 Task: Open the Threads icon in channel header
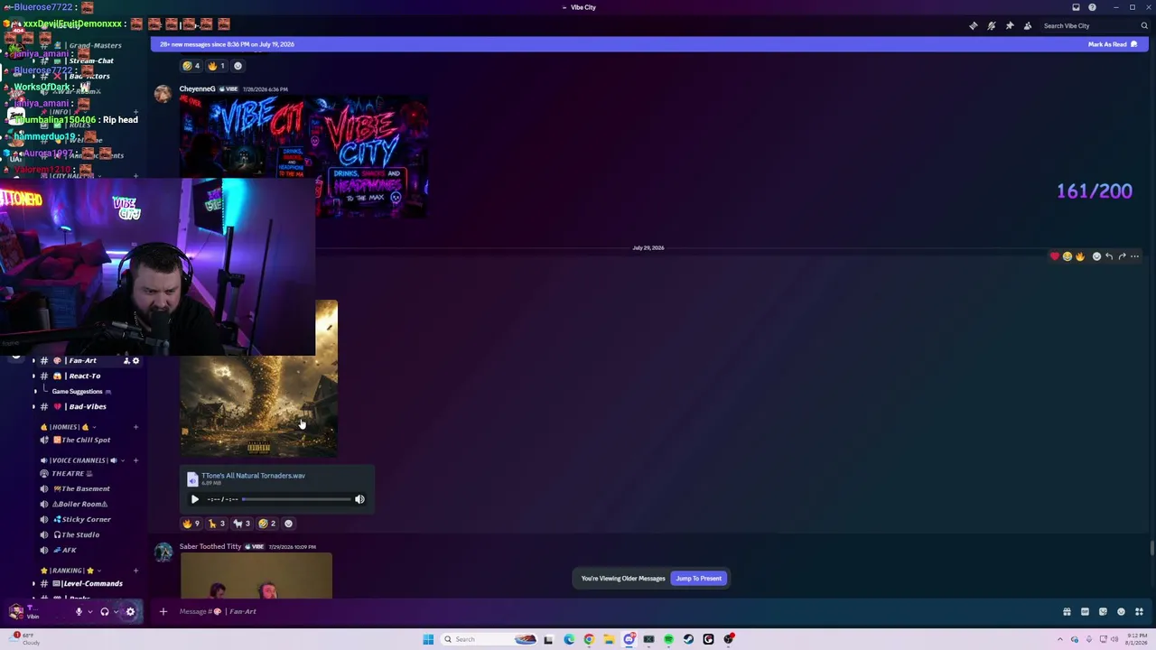(974, 25)
